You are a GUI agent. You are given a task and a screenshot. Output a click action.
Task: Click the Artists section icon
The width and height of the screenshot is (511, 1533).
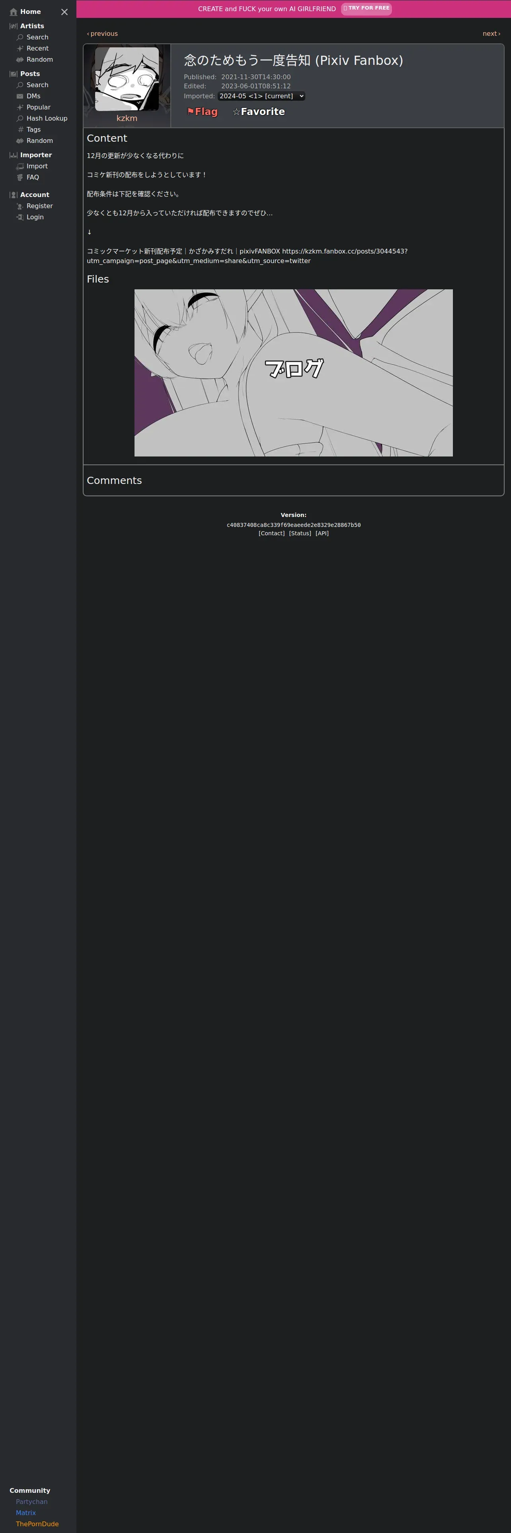(x=14, y=26)
